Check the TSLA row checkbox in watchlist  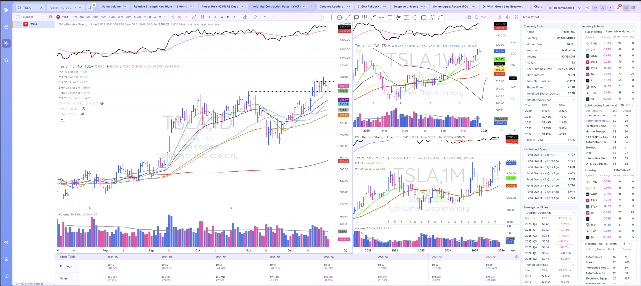pos(18,24)
